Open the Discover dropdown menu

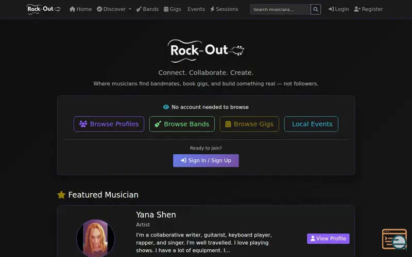pyautogui.click(x=114, y=9)
